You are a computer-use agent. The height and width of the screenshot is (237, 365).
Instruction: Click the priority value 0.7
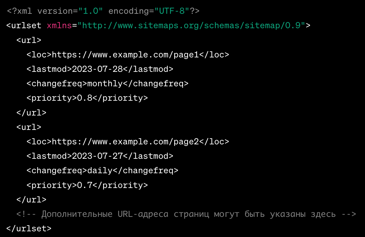pyautogui.click(x=85, y=185)
